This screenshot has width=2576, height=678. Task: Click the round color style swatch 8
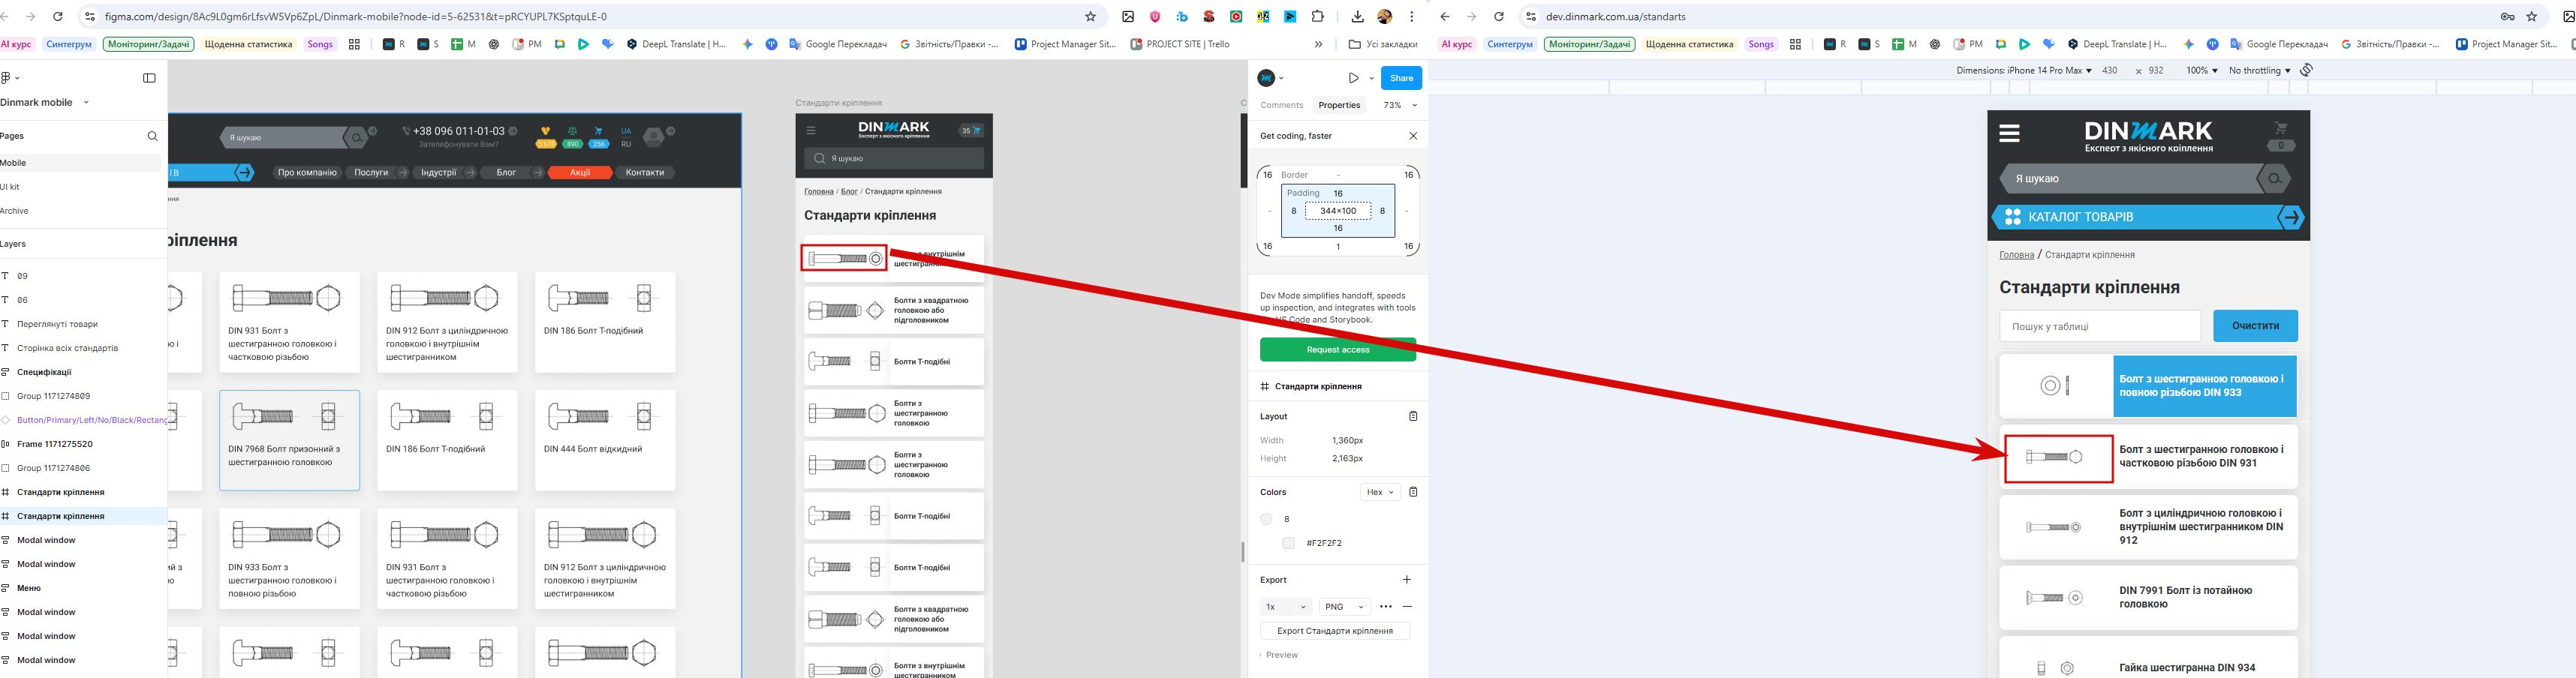1266,519
